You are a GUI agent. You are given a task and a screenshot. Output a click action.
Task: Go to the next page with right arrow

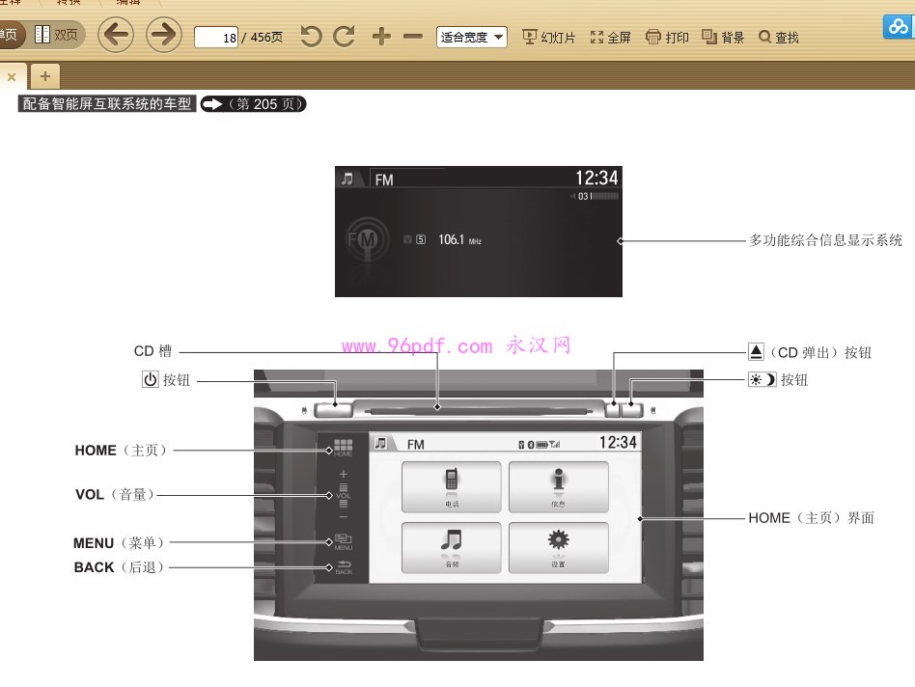164,36
